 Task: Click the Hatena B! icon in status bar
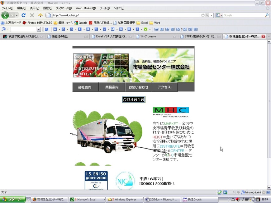269,192
